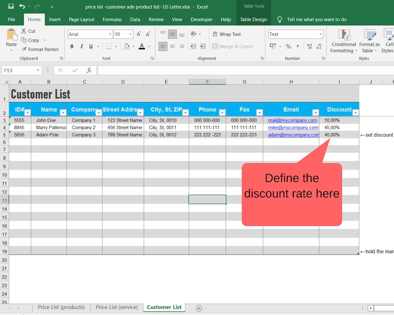Image resolution: width=394 pixels, height=315 pixels.
Task: Open the Email column filter dropdown
Action: (316, 113)
